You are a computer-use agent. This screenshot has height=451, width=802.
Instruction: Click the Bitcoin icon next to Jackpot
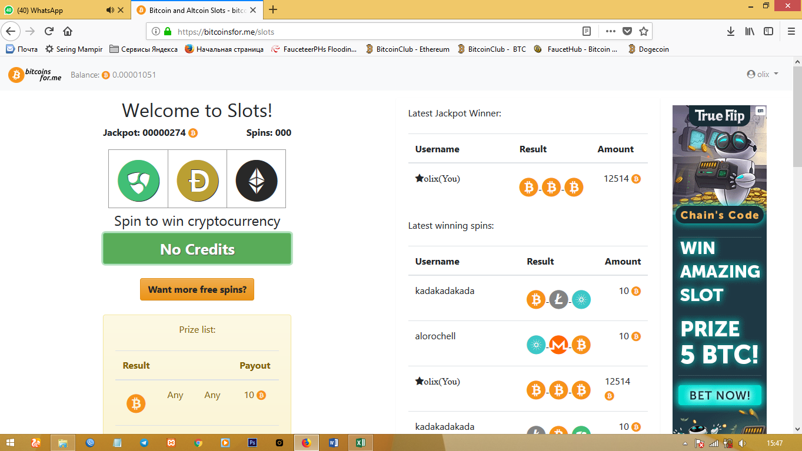tap(193, 133)
